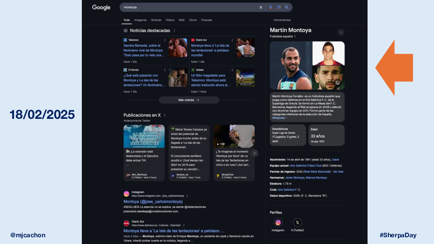Open Instagram profile icon under Perfiles
Screen dimensions: 434x244
[278, 222]
